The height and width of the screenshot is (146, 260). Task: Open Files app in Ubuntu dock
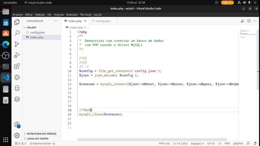[6, 12]
